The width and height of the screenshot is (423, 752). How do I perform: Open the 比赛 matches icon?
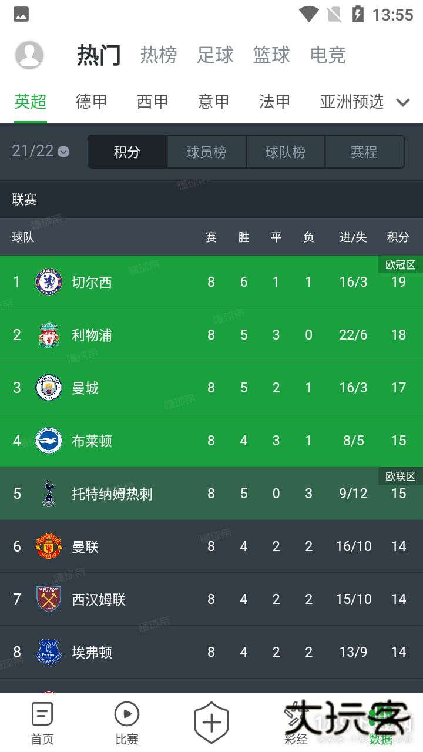[x=127, y=715]
